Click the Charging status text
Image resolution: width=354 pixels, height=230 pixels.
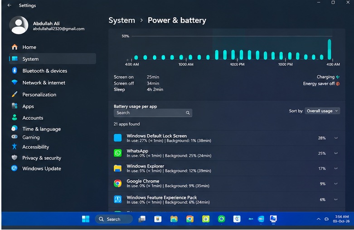click(x=325, y=77)
